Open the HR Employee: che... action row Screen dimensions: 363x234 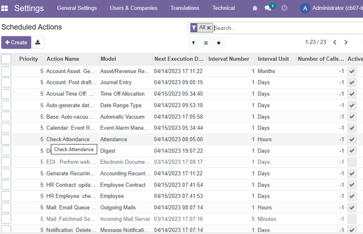pyautogui.click(x=71, y=196)
